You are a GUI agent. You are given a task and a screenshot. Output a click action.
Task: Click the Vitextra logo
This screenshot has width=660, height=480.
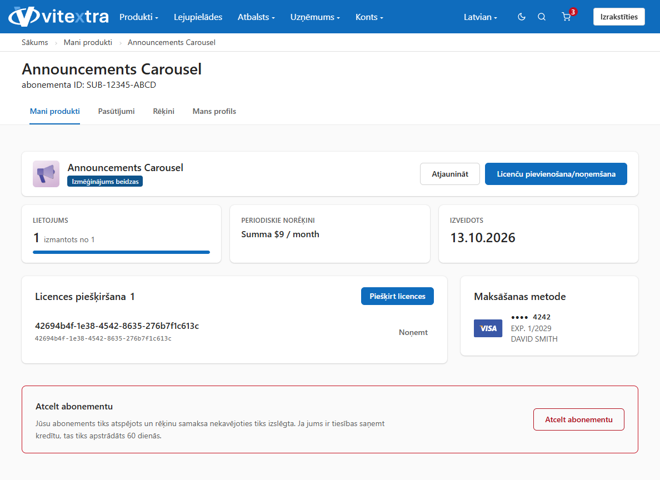tap(58, 17)
